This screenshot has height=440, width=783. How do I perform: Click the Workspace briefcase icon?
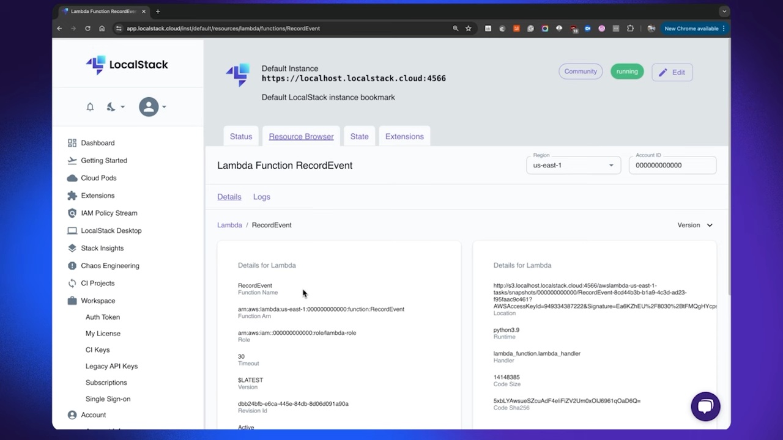click(x=72, y=301)
